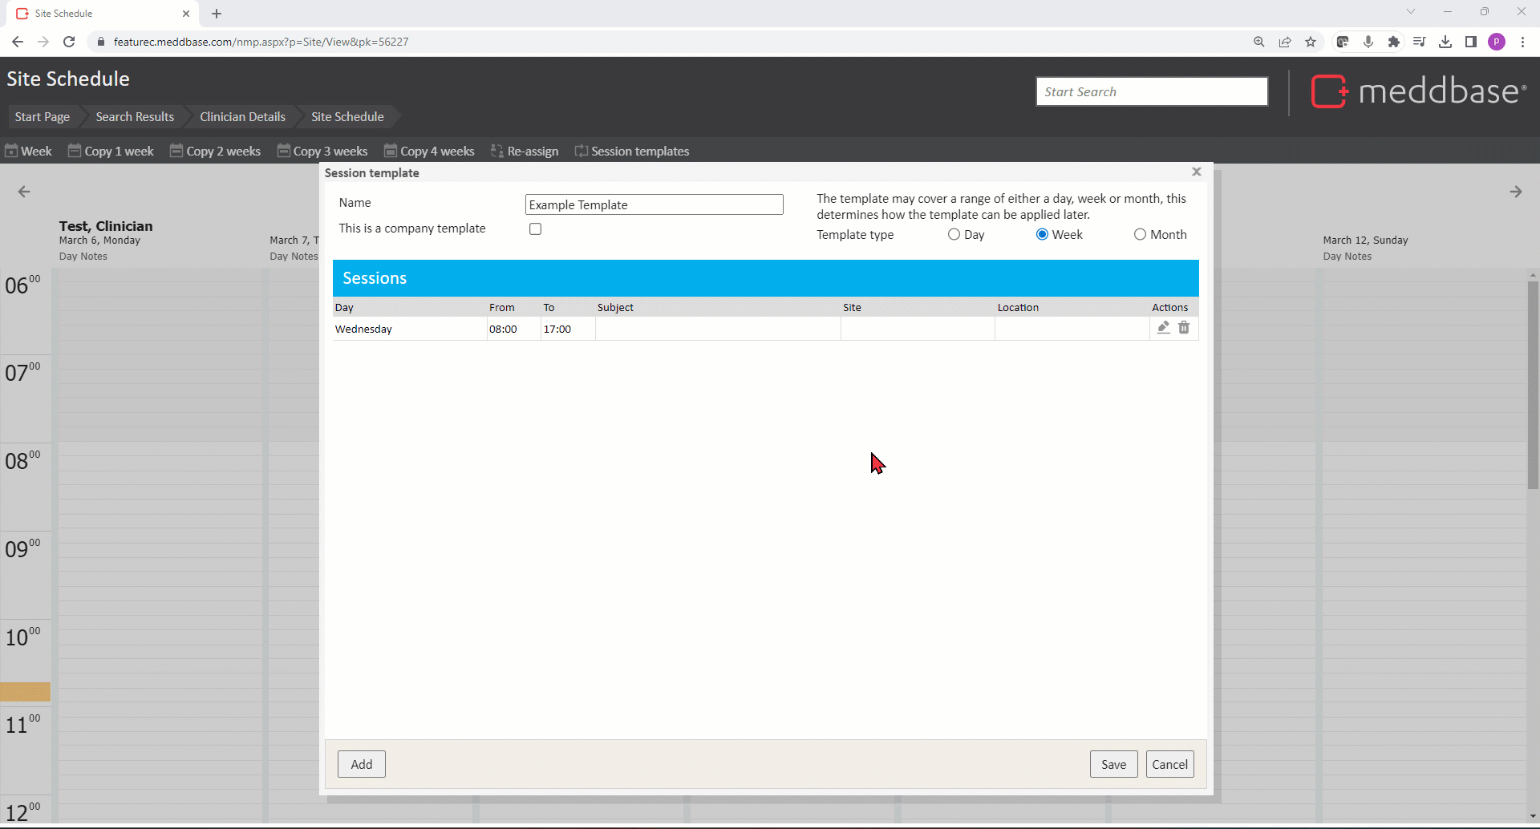The image size is (1540, 829).
Task: Select the Day template type
Action: [x=954, y=235]
